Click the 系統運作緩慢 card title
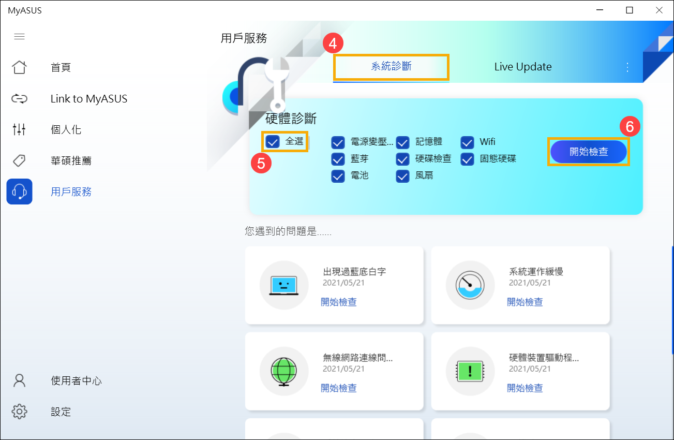674x440 pixels. pyautogui.click(x=536, y=271)
